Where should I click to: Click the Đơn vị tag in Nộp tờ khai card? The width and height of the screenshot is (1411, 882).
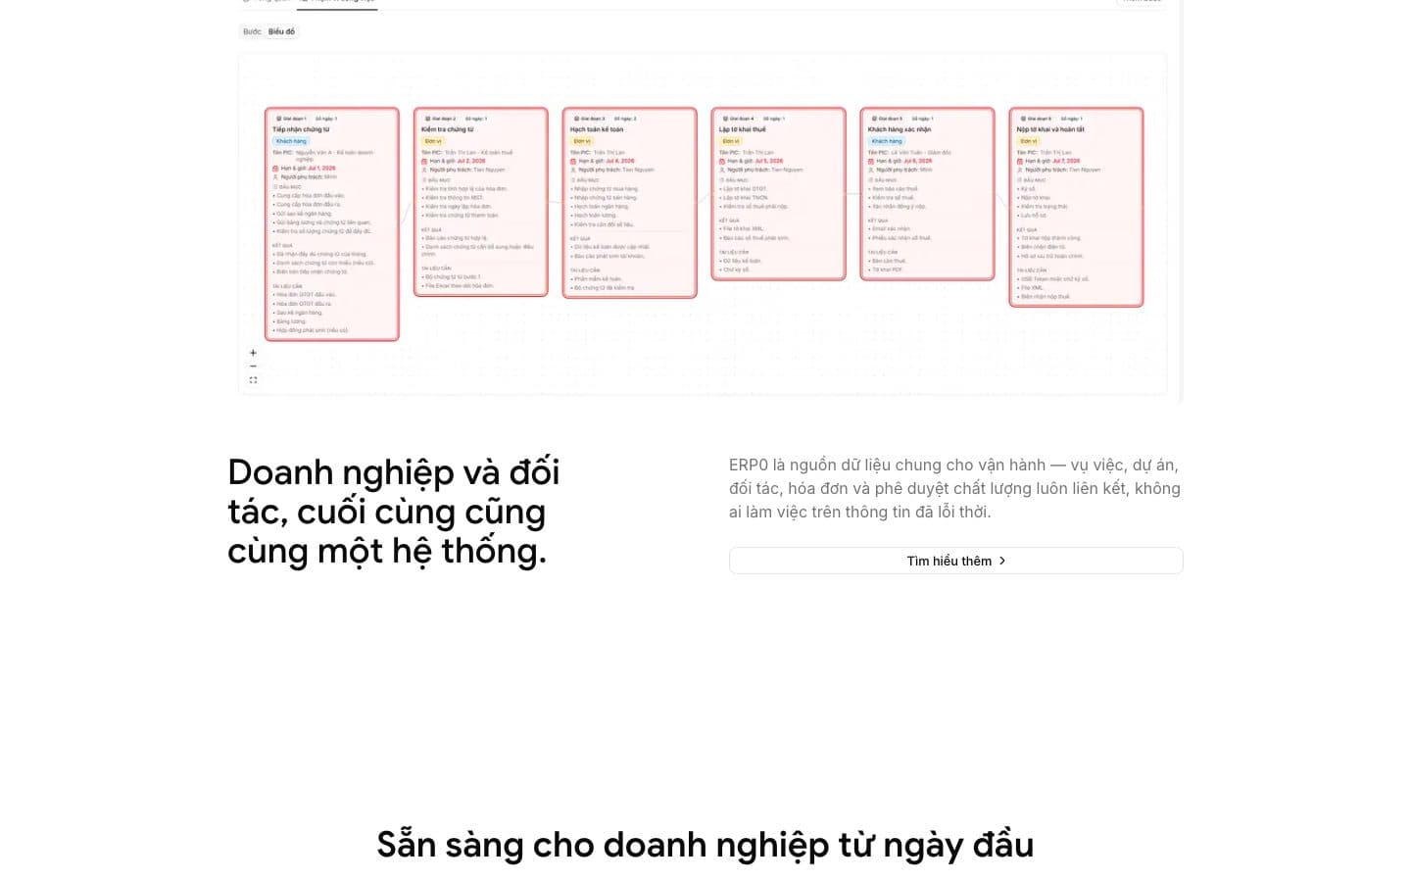[x=1028, y=141]
